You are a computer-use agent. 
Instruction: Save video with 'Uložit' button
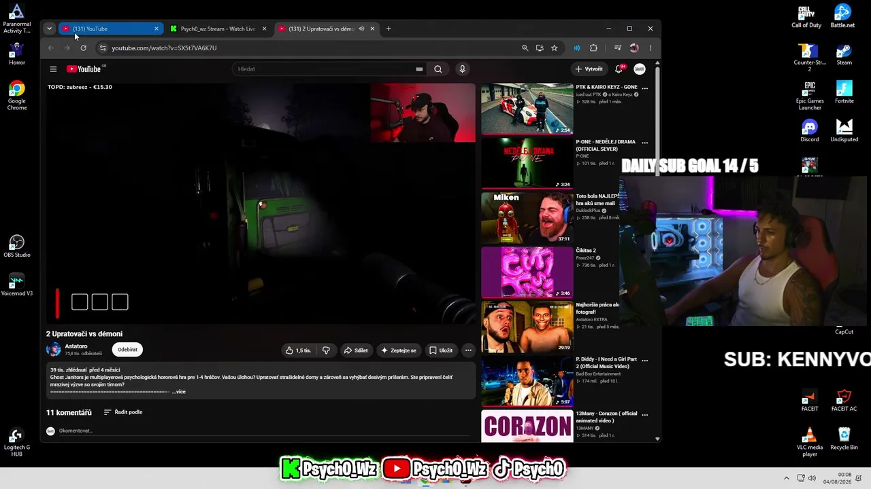[441, 350]
